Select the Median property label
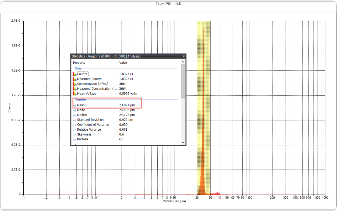 (82, 115)
